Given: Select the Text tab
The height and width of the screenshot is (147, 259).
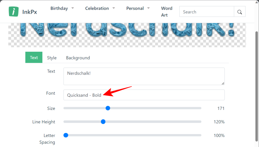Looking at the screenshot, I should tap(34, 57).
